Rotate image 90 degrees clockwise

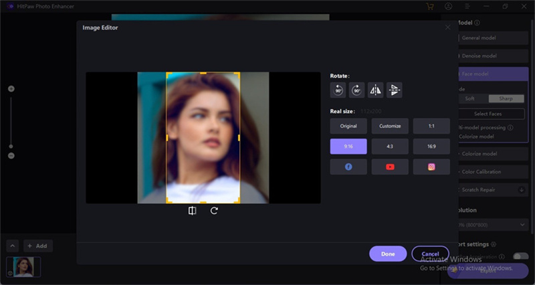pos(357,90)
